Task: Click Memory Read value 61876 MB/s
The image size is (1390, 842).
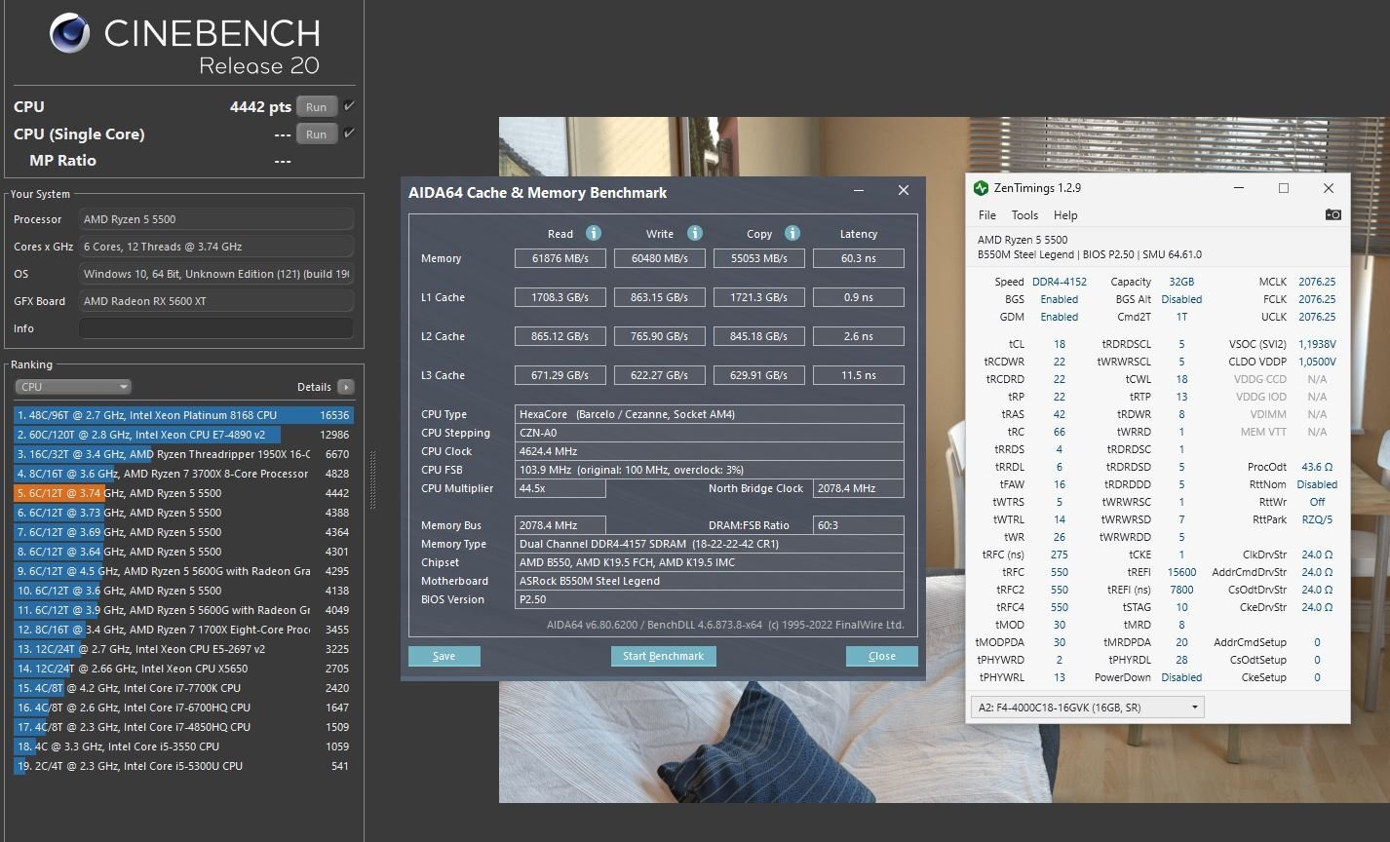Action: (560, 258)
